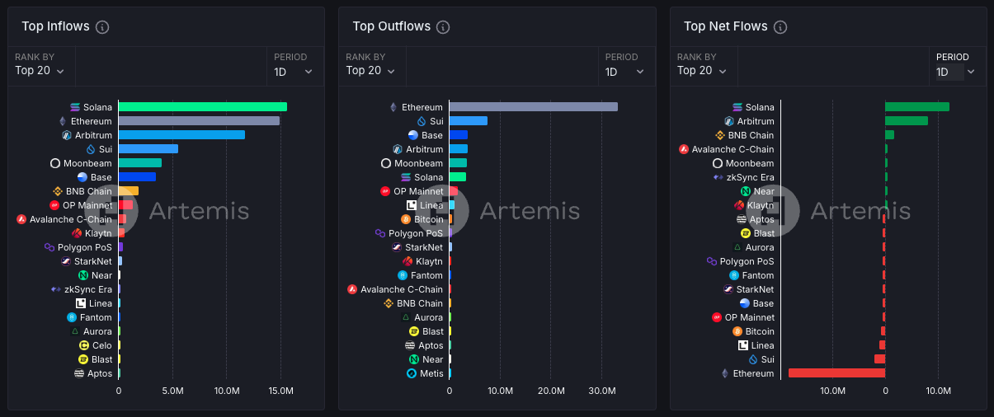Open Rank By dropdown in Top Net Flows

click(x=702, y=71)
